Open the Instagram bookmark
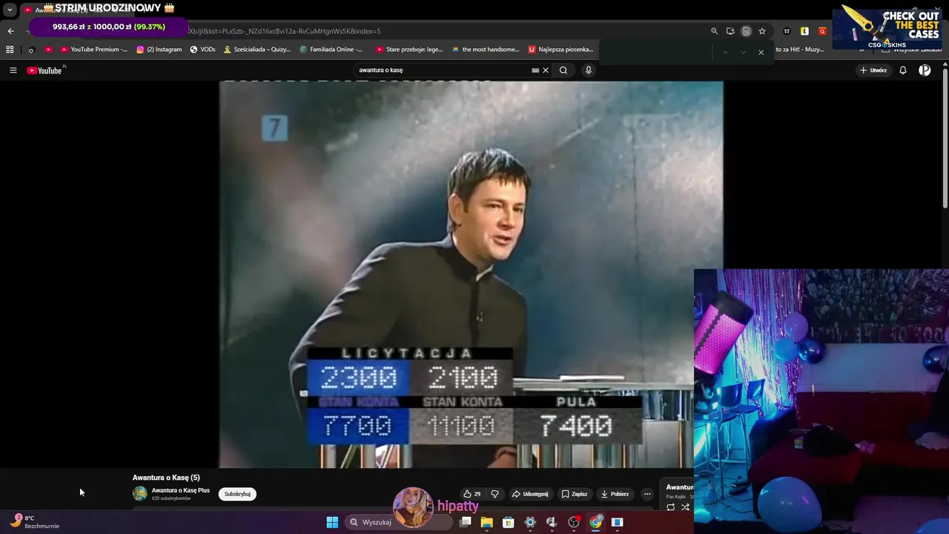 point(159,50)
